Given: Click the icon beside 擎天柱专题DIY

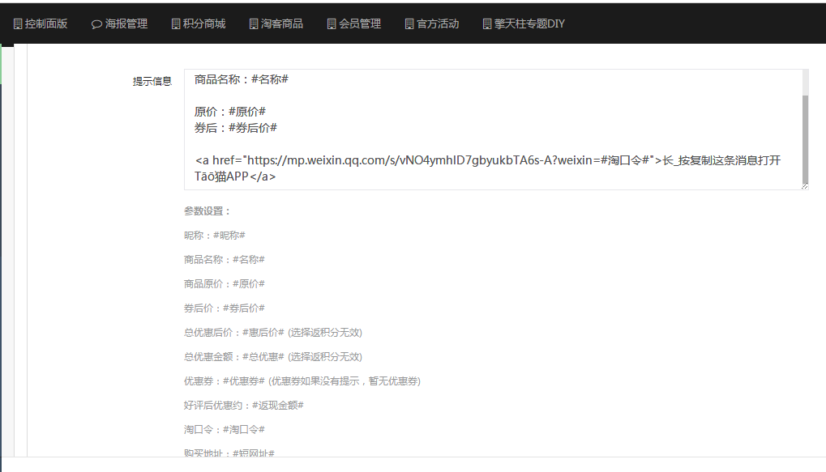Looking at the screenshot, I should 487,24.
